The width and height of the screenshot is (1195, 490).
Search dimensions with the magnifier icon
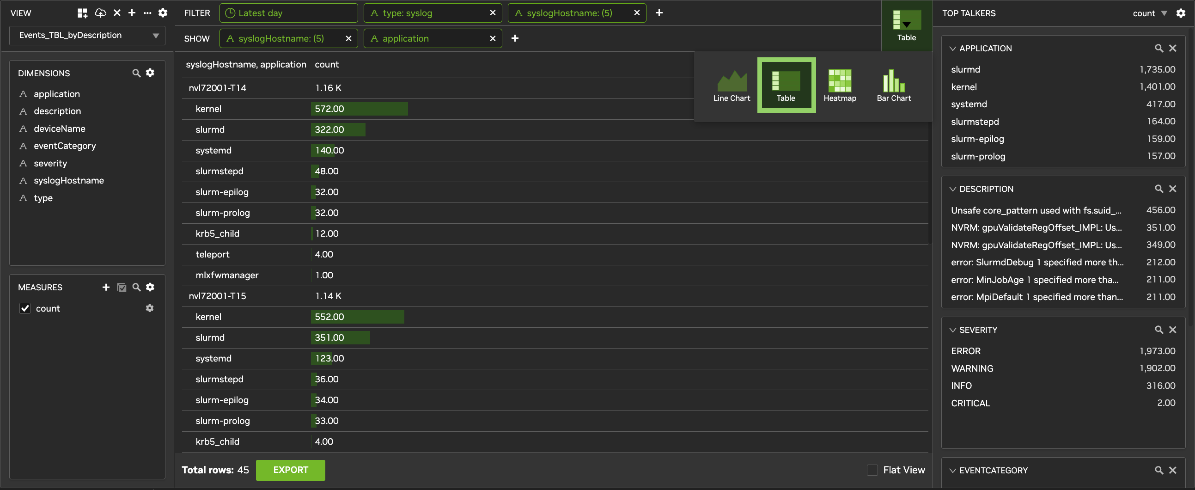(136, 73)
